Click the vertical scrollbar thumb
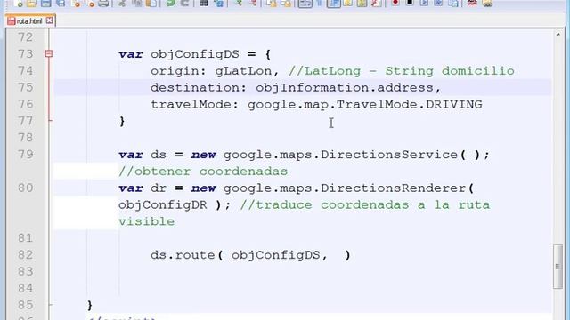 (x=558, y=267)
